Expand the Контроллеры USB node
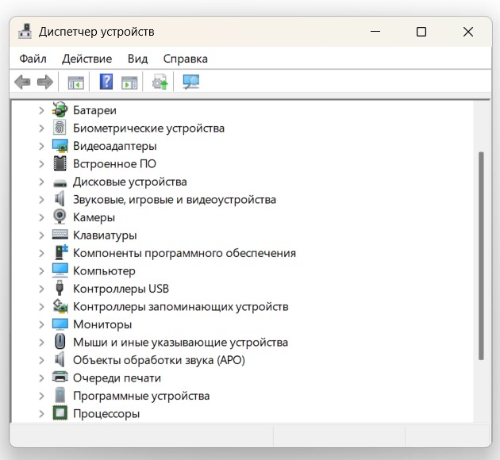 41,289
